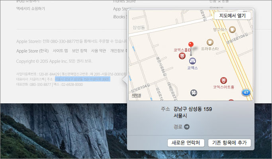Viewport: 272px width, 159px height.
Task: Select the 영동대로106길 street label on the map
Action: point(237,39)
